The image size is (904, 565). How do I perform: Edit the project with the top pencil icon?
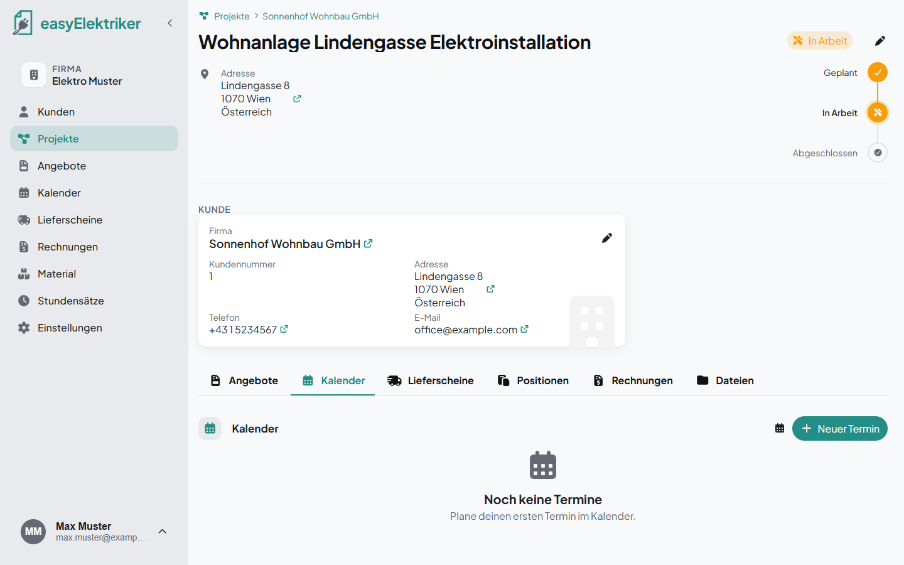tap(880, 41)
